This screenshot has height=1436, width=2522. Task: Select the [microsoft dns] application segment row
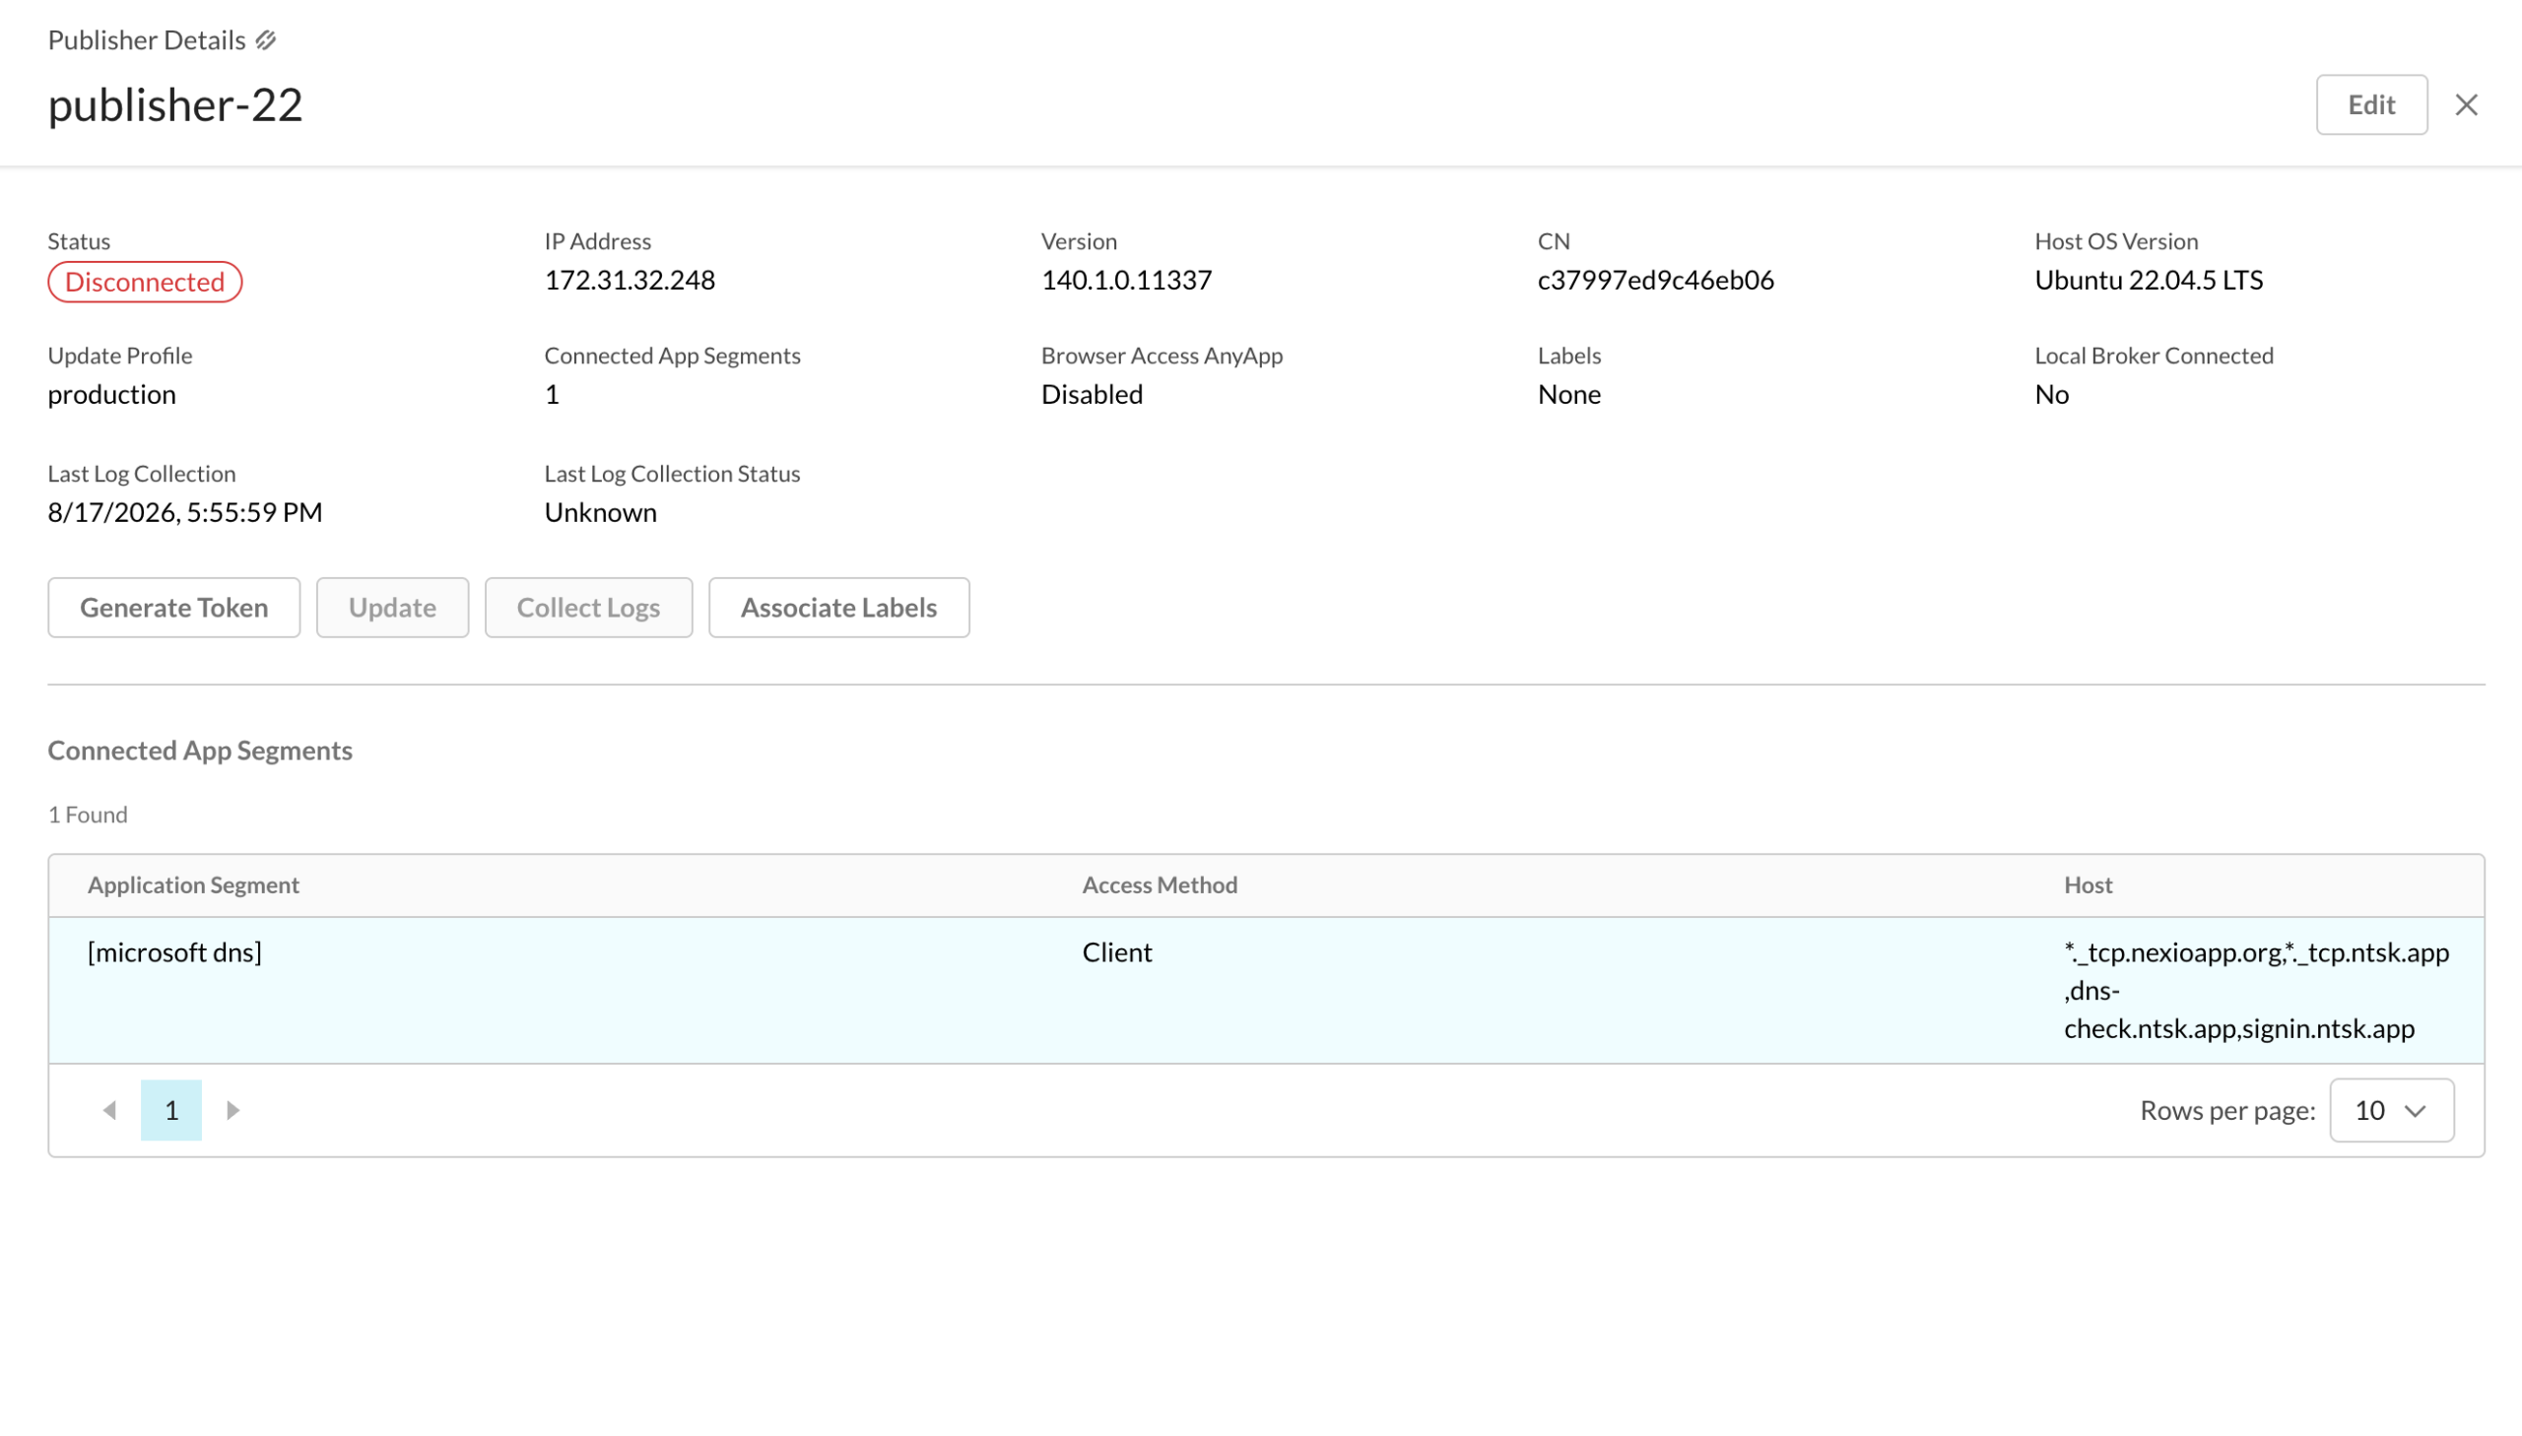(x=1266, y=990)
